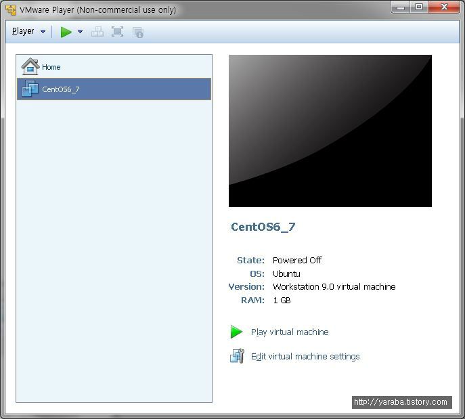This screenshot has height=419, width=465.
Task: Maximize the VMware Player window
Action: coord(419,7)
